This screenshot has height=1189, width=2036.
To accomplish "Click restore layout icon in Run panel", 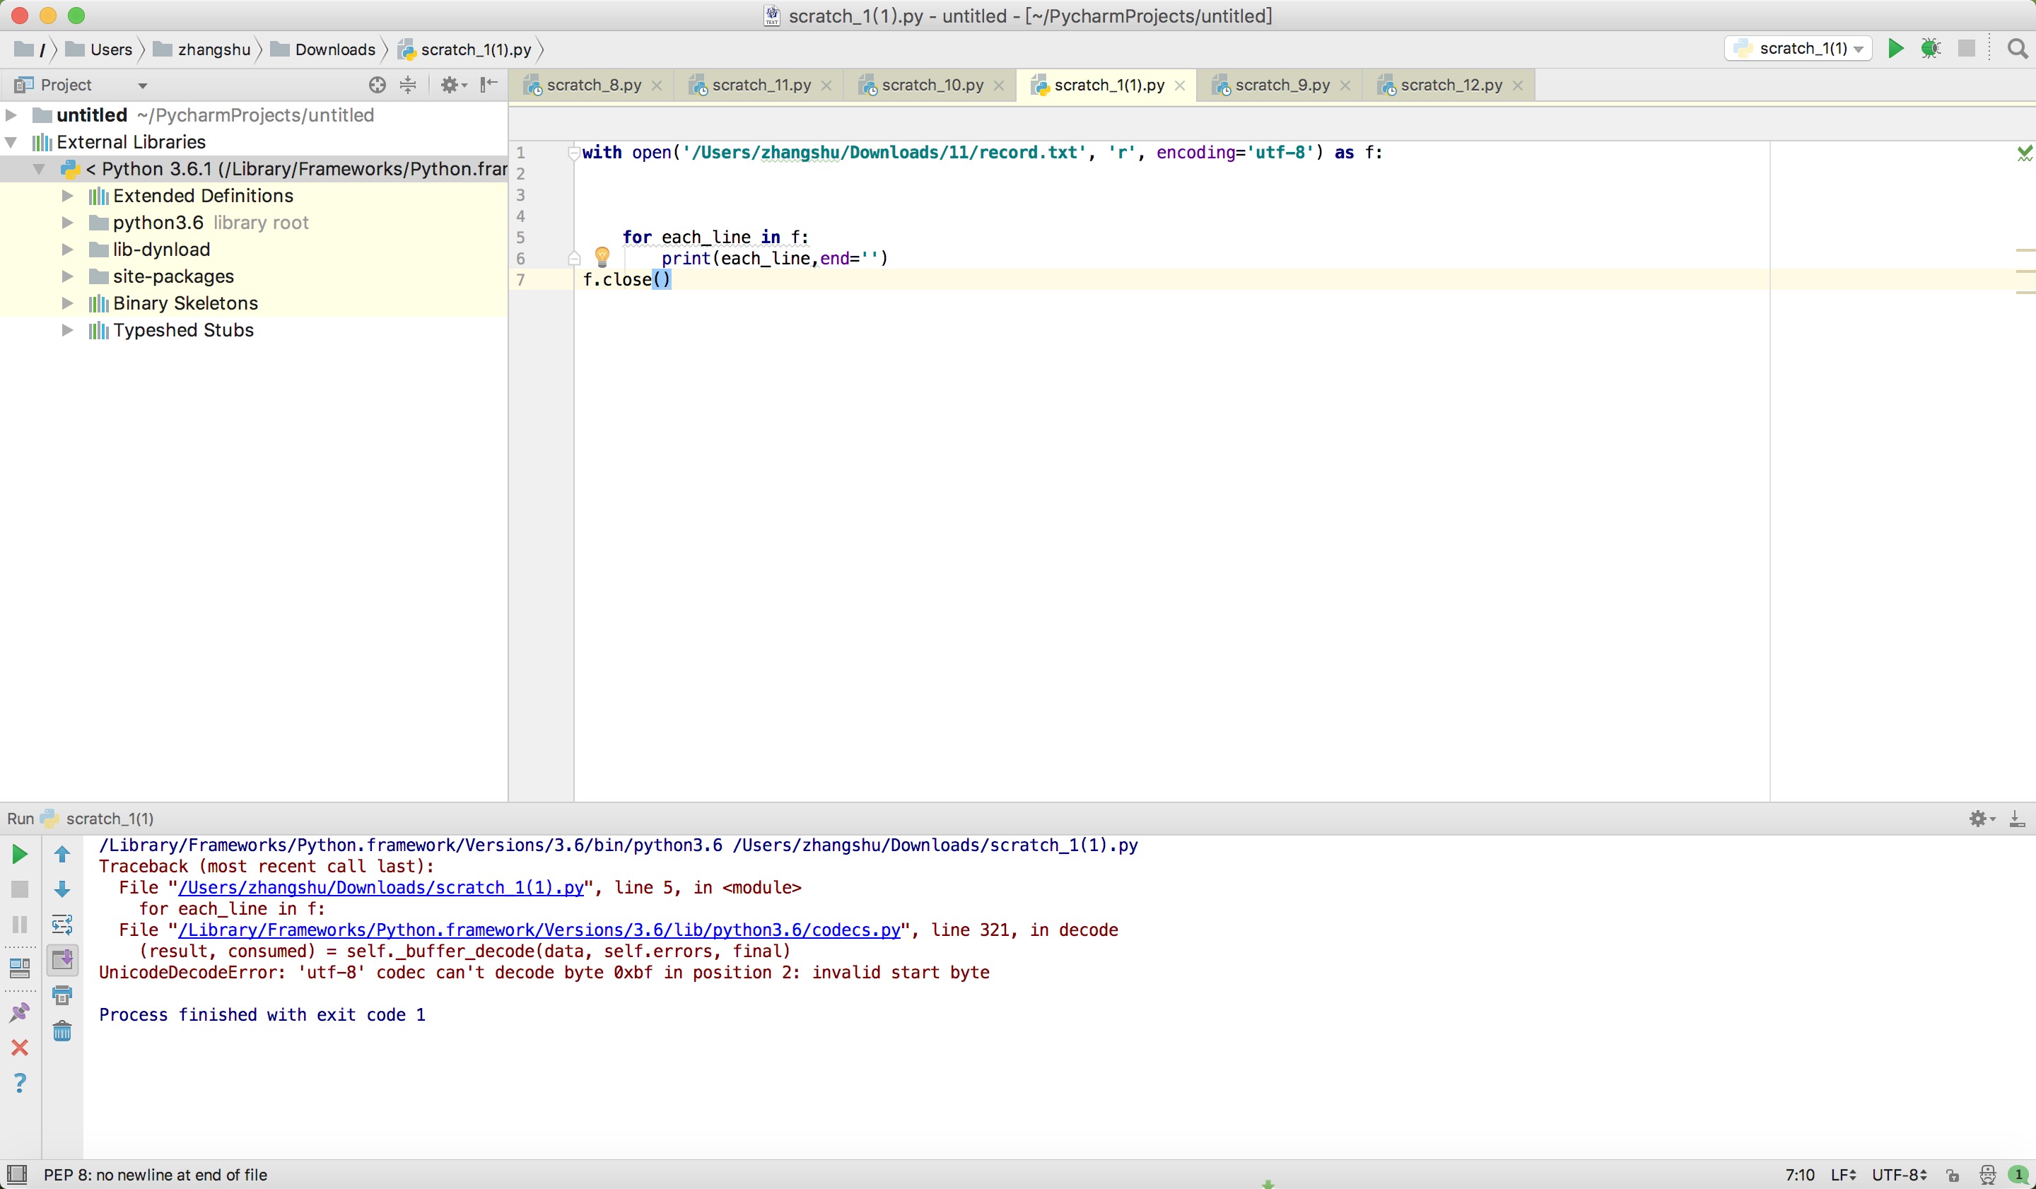I will pos(21,968).
